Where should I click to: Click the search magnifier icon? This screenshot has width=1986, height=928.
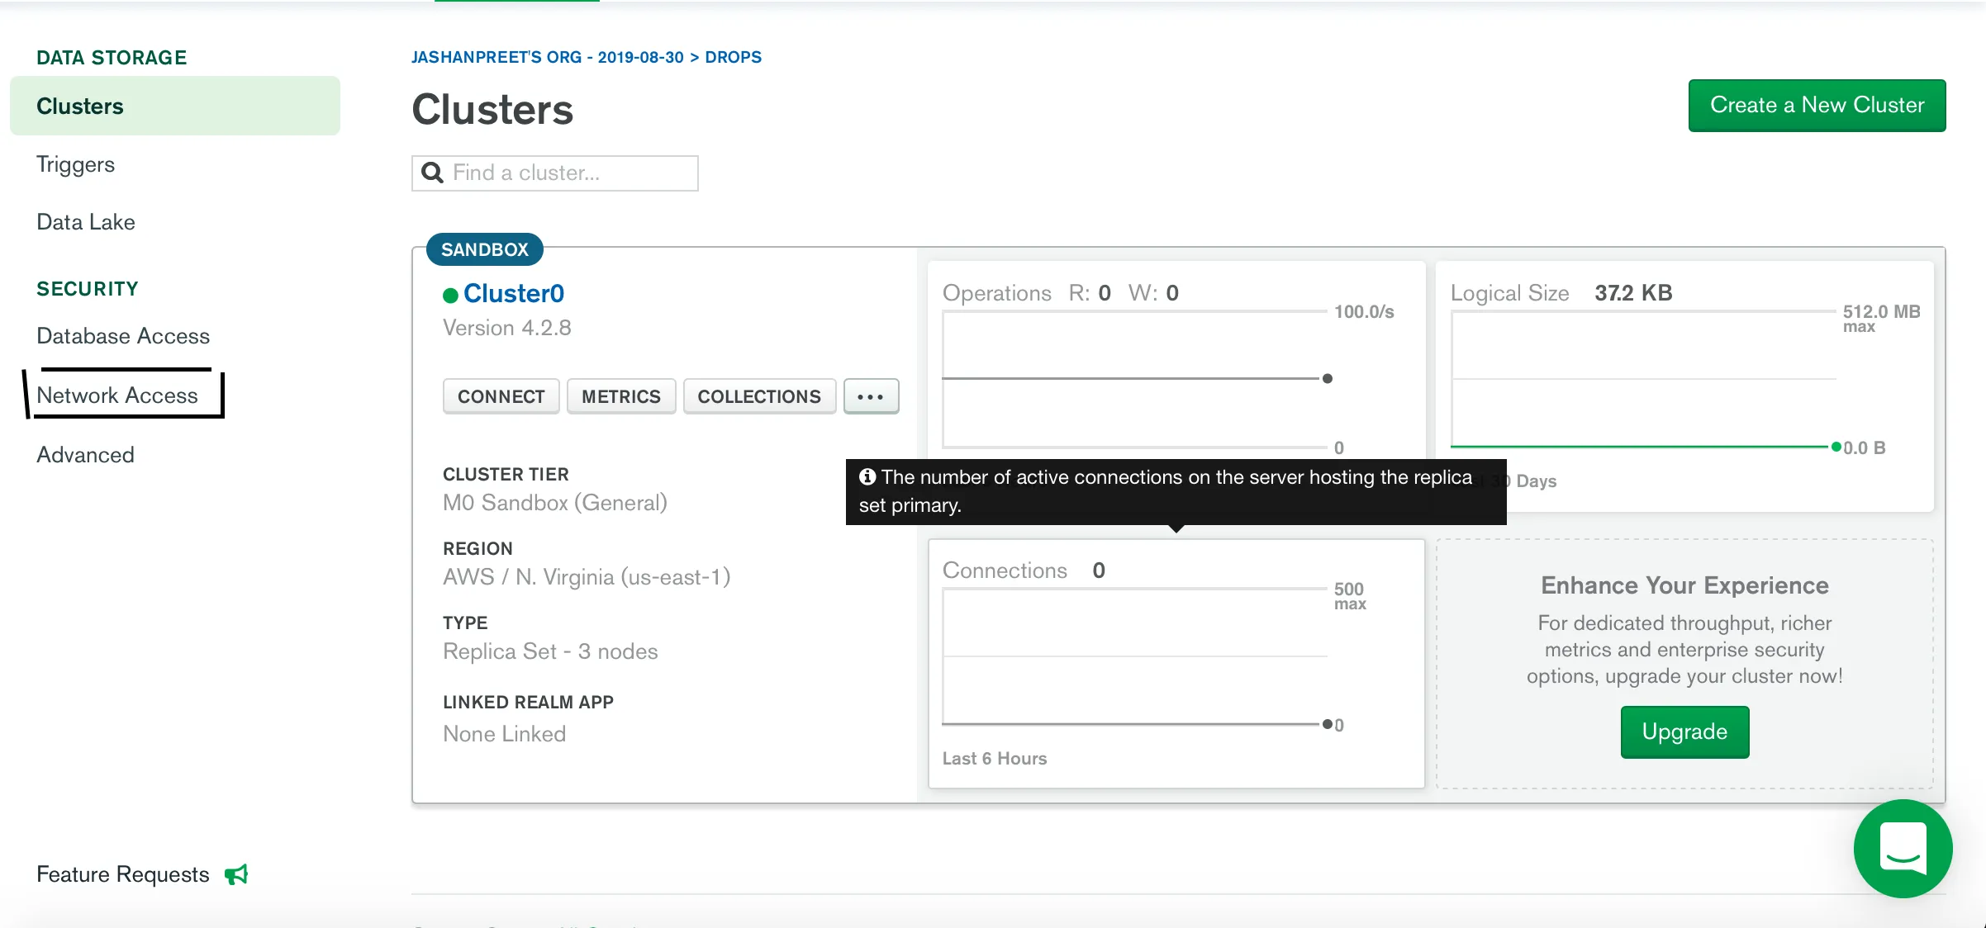click(x=432, y=173)
